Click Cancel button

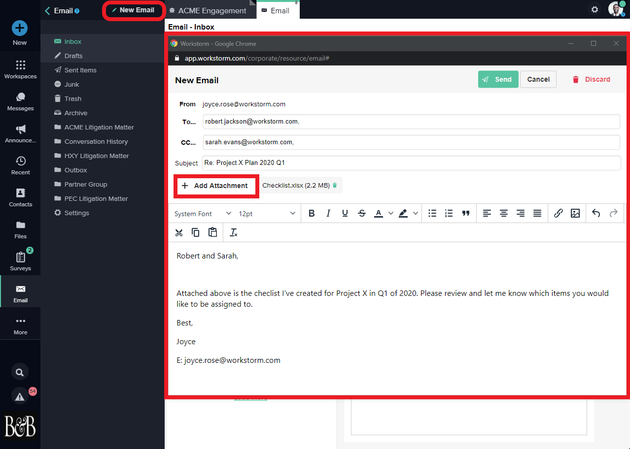point(538,79)
